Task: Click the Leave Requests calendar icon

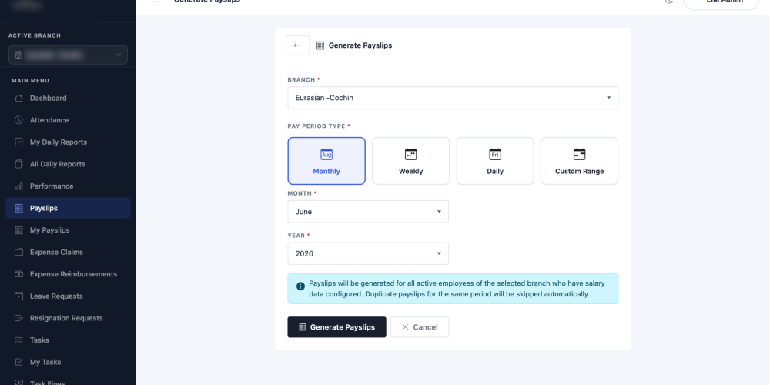Action: coord(18,296)
